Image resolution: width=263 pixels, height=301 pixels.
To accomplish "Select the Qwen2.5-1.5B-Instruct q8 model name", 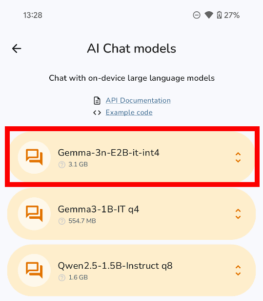I will point(115,266).
